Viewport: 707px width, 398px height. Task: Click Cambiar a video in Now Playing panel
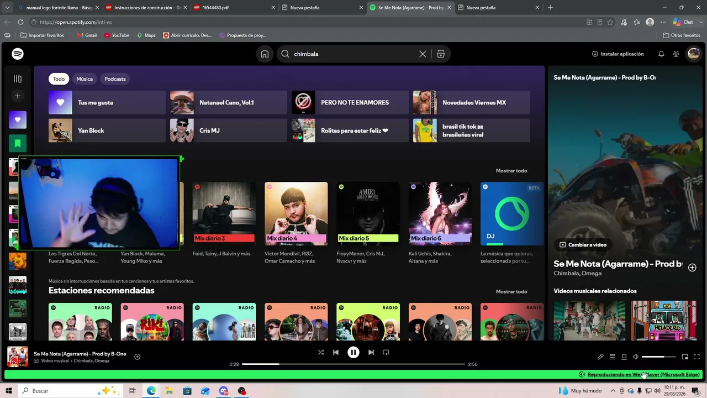(583, 245)
